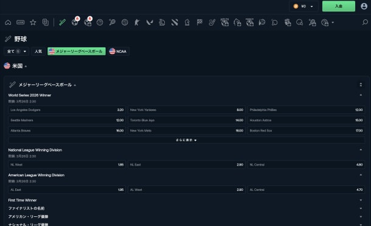Open the search magnifier icon
371x226 pixels.
[x=365, y=22]
